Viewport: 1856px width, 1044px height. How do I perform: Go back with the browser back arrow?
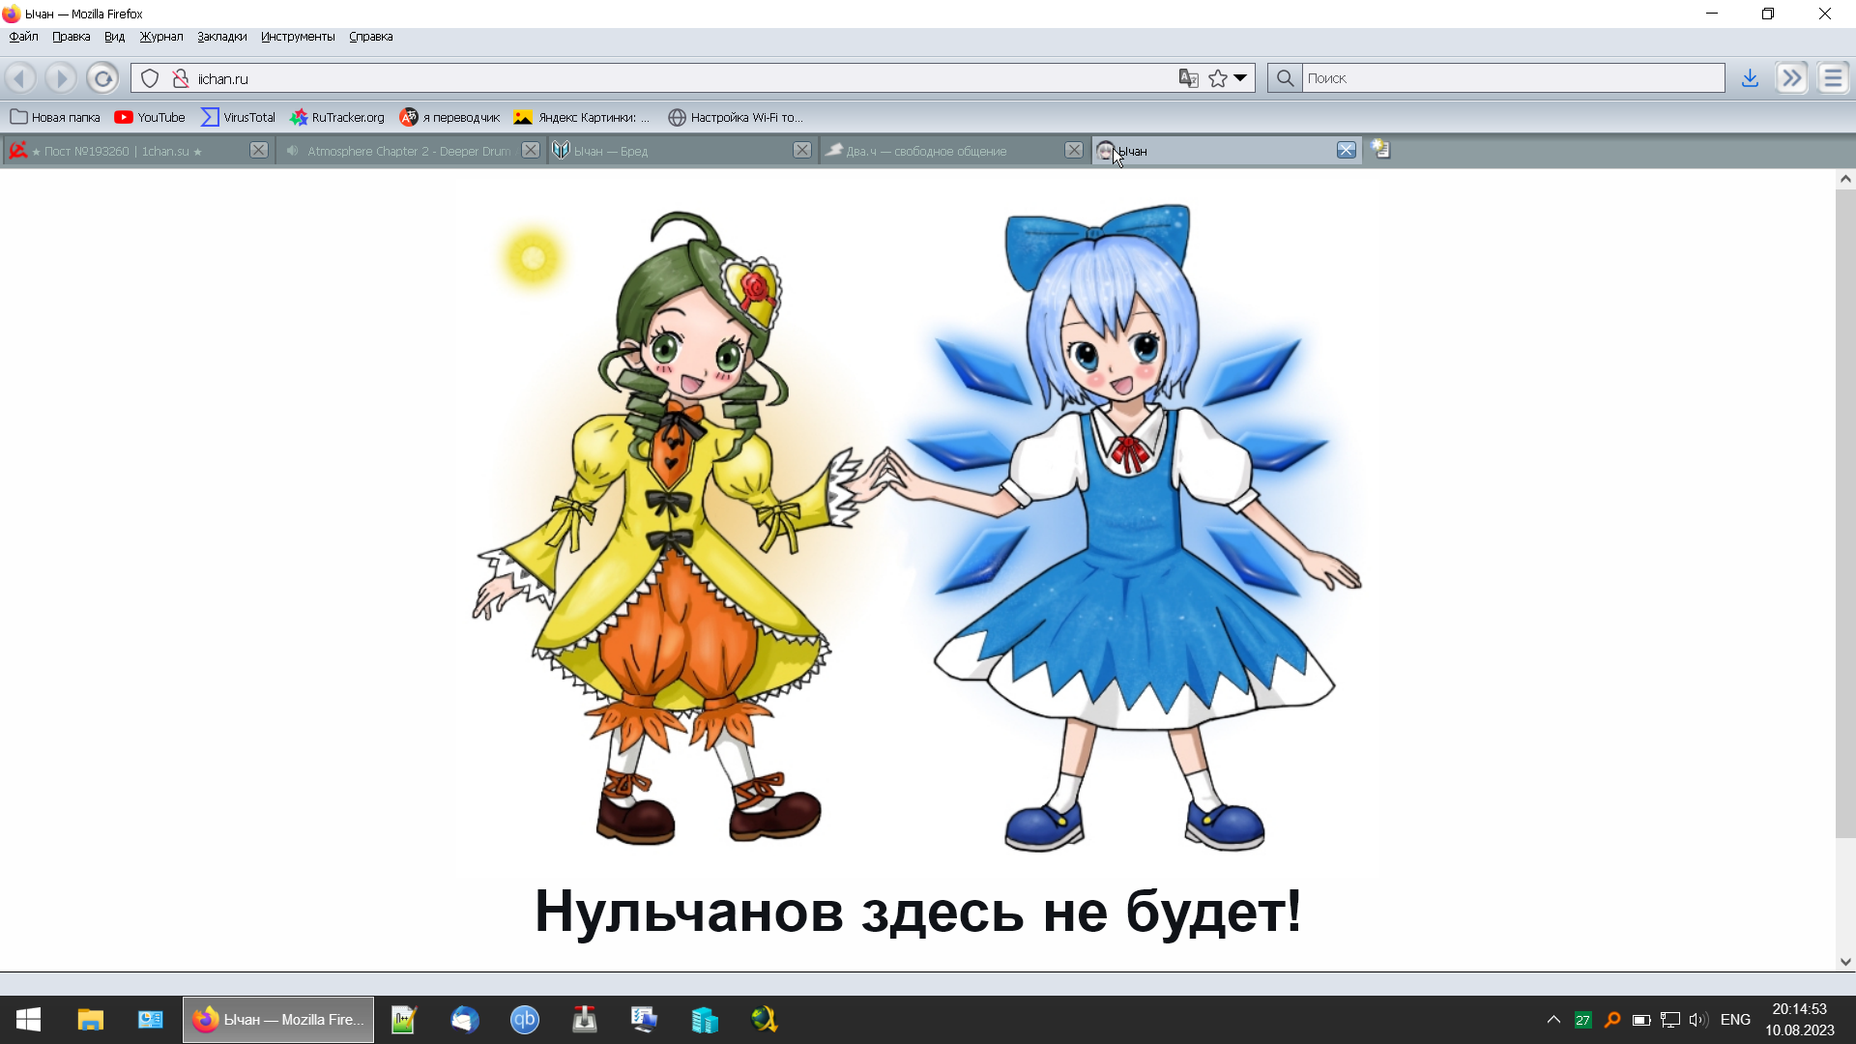point(20,78)
